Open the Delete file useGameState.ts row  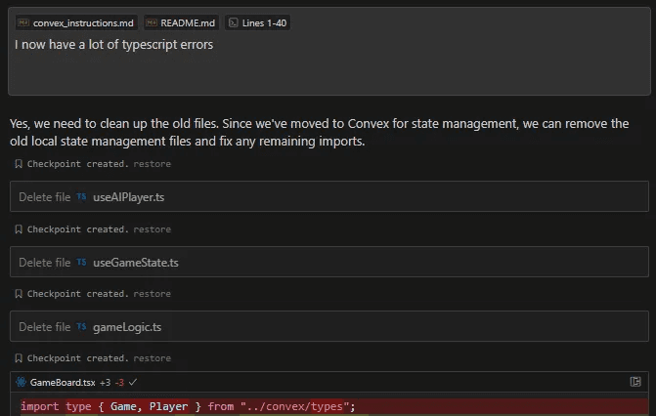tap(328, 262)
